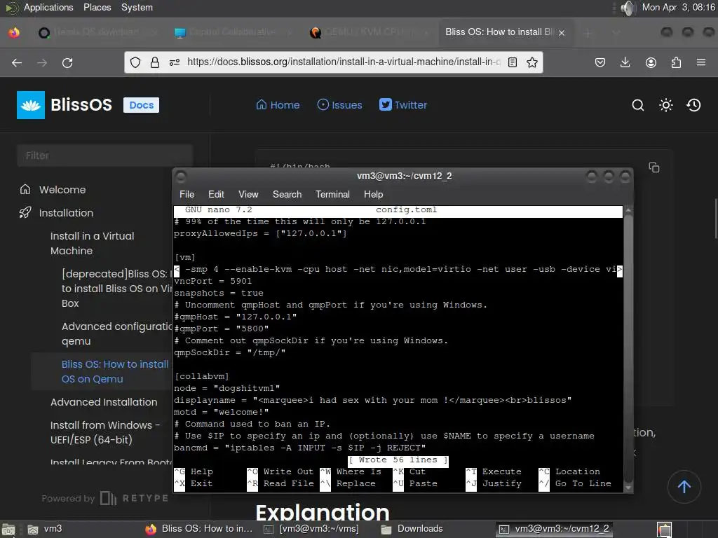718x538 pixels.
Task: Close the Bliss OS browser tab
Action: tap(562, 32)
